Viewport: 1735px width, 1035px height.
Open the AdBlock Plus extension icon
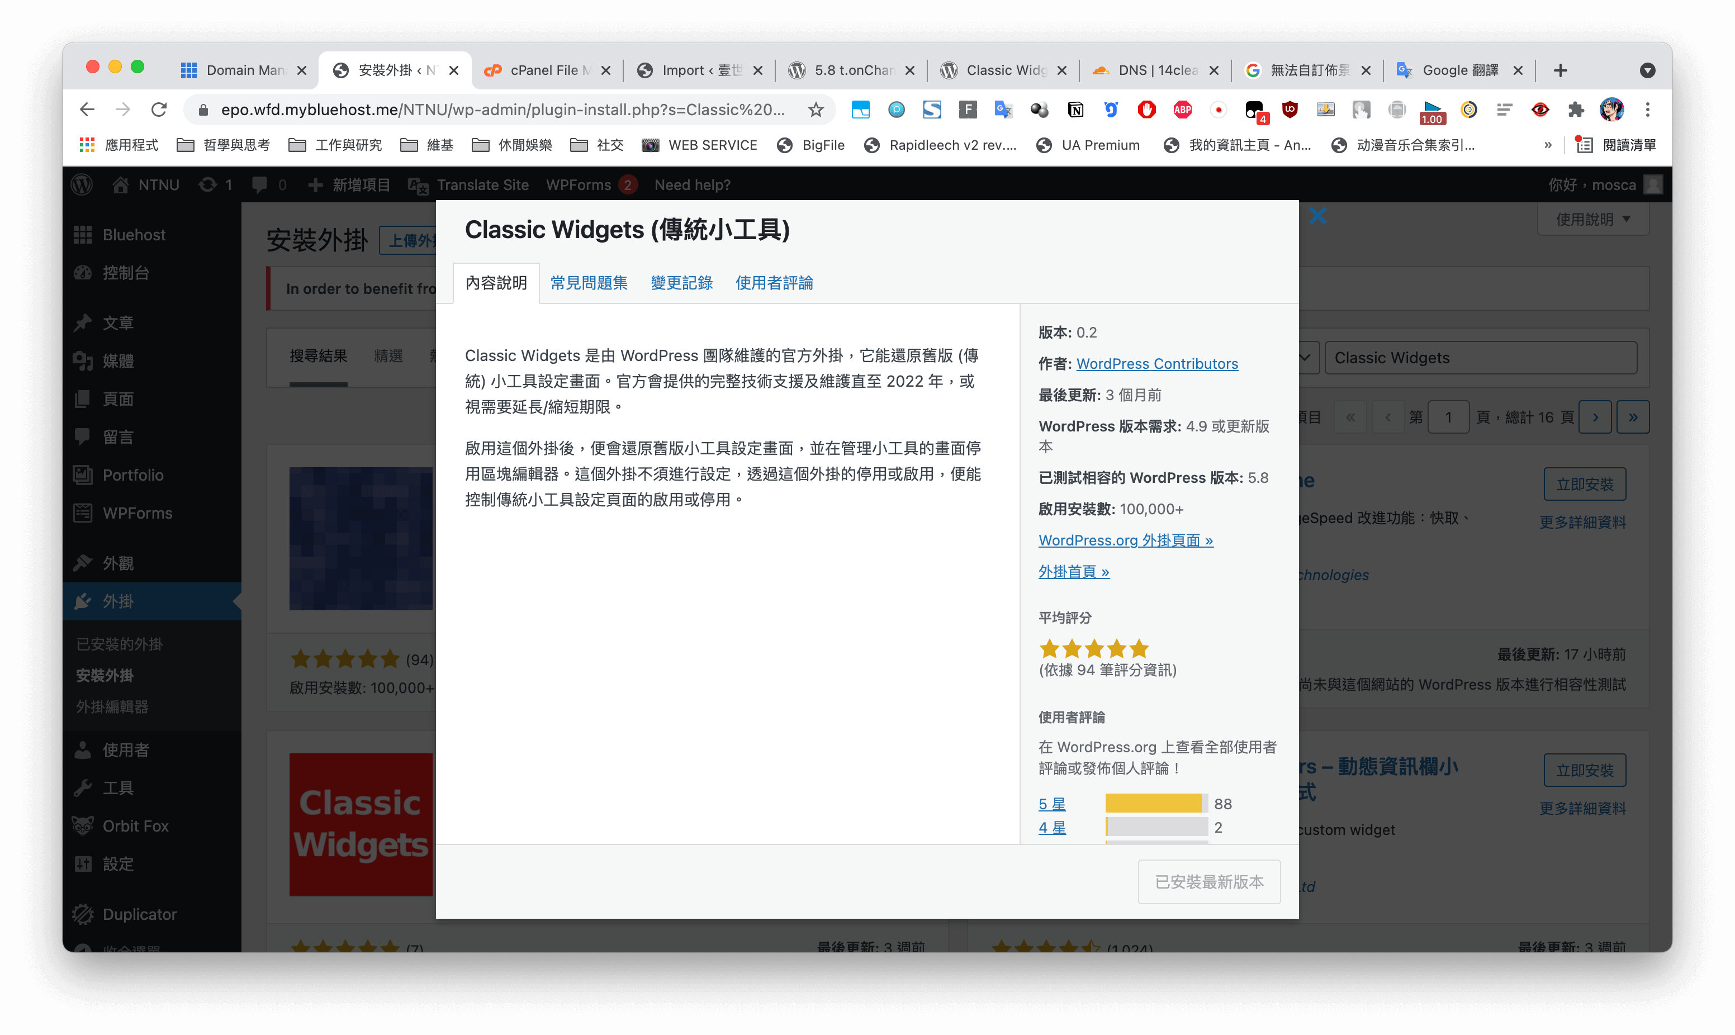tap(1182, 110)
